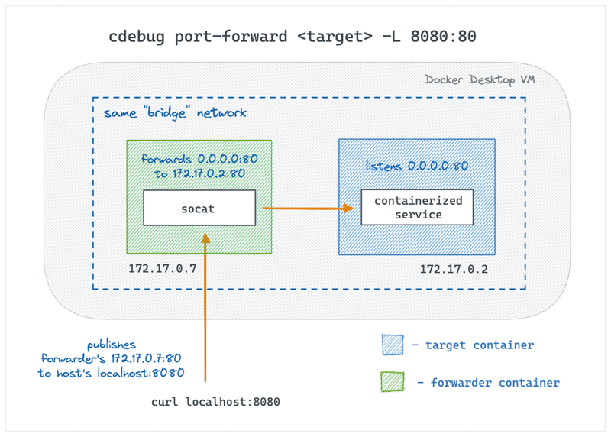Screen dimensions: 611x437
Task: Click the "publishes" annotation word
Action: click(x=111, y=345)
